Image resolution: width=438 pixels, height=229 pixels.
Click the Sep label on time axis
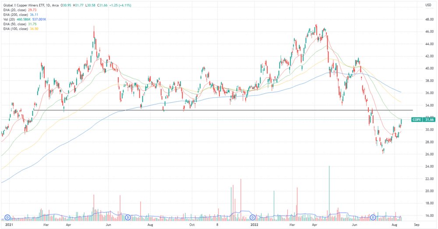tap(417, 225)
